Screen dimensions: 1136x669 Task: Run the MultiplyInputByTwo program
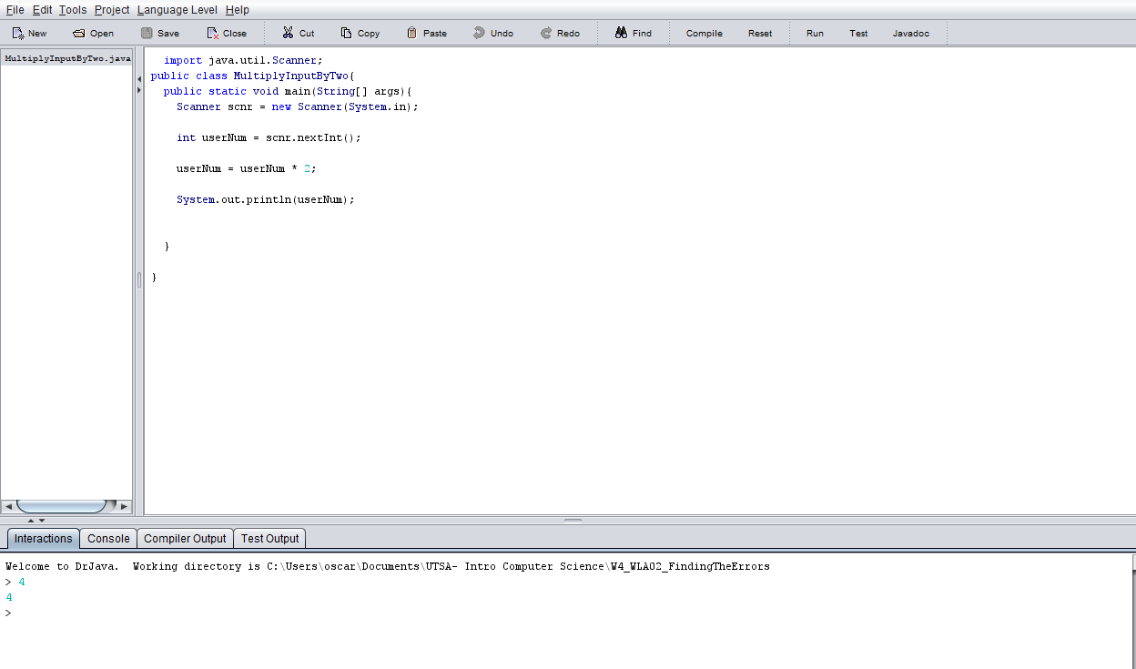(815, 33)
